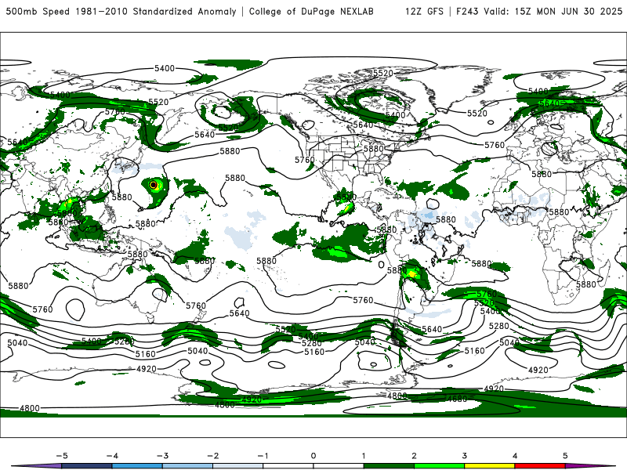Click the '-2' colorbar tick label

coord(213,456)
